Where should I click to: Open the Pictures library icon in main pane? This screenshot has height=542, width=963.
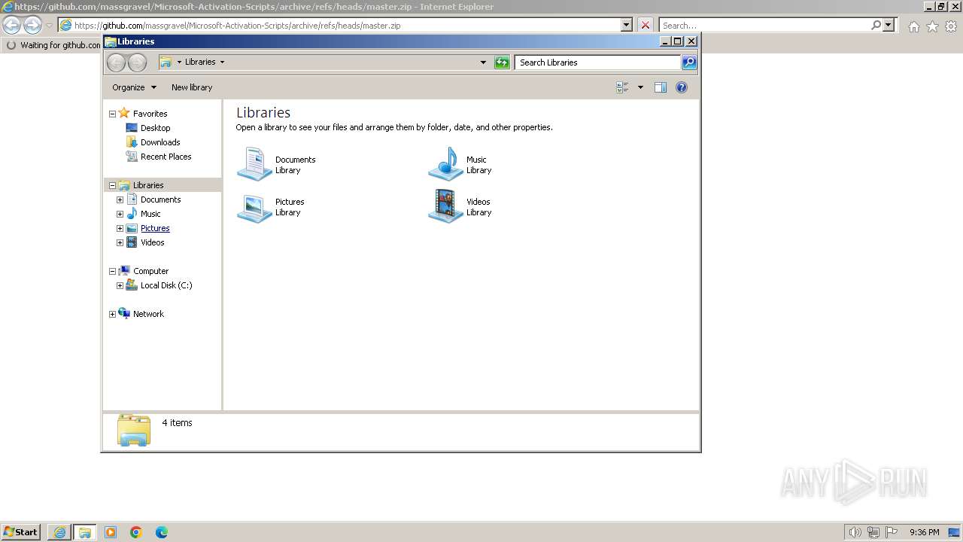pyautogui.click(x=254, y=207)
